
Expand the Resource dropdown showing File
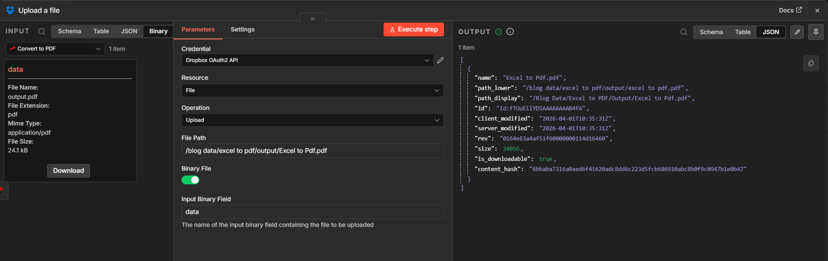(x=312, y=90)
